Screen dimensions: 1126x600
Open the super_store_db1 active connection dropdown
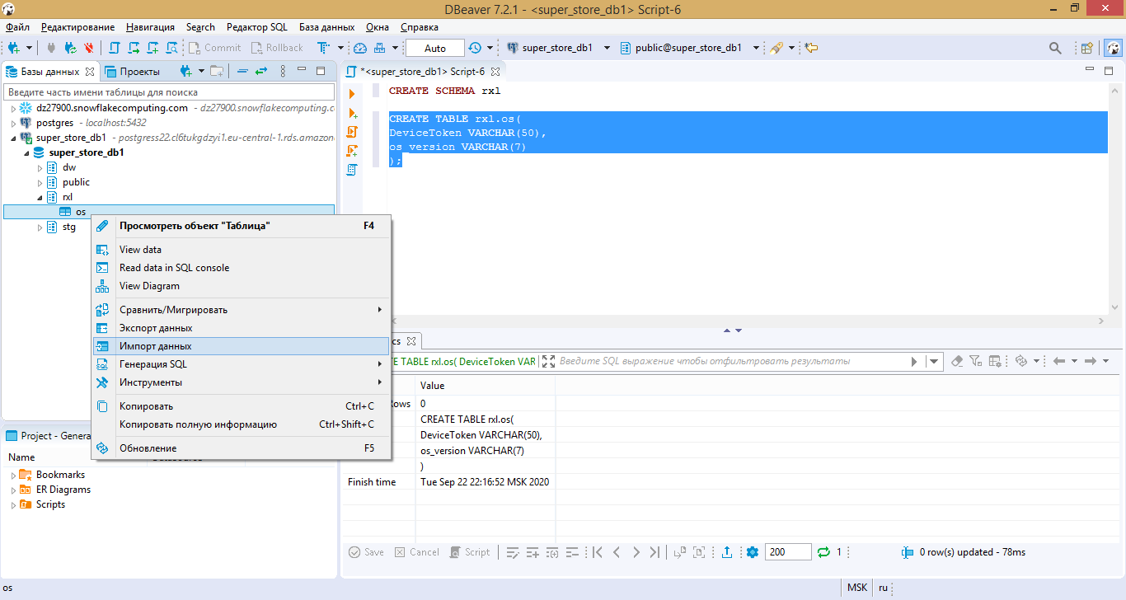pyautogui.click(x=558, y=48)
